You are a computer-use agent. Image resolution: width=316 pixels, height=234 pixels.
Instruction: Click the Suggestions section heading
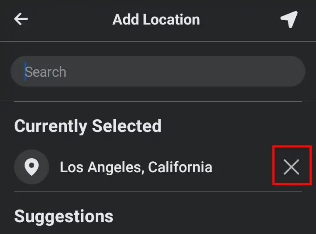point(64,216)
